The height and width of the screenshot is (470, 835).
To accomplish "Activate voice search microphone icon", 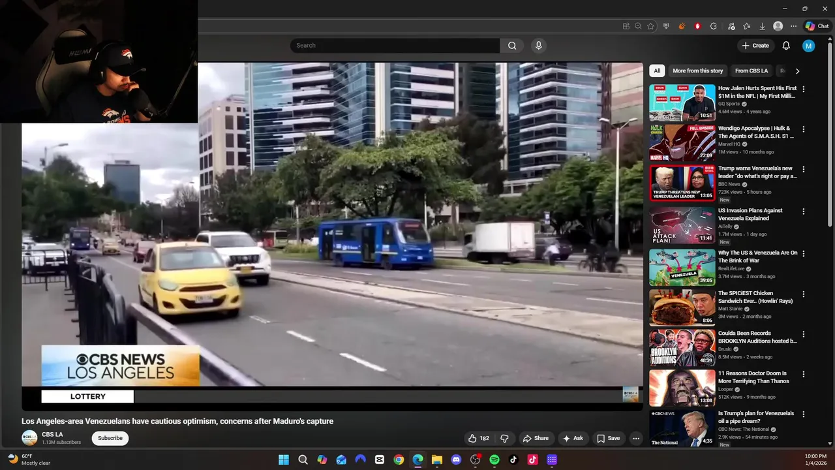I will pos(538,46).
